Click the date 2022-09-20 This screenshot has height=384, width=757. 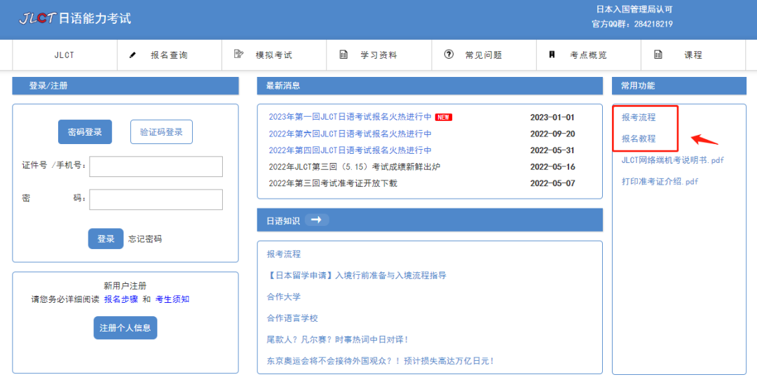click(553, 134)
